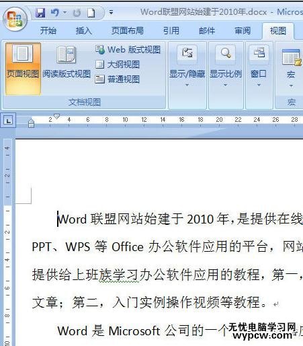303x346 pixels.
Task: Click the vertical ruler at the left
Action: coord(8,242)
